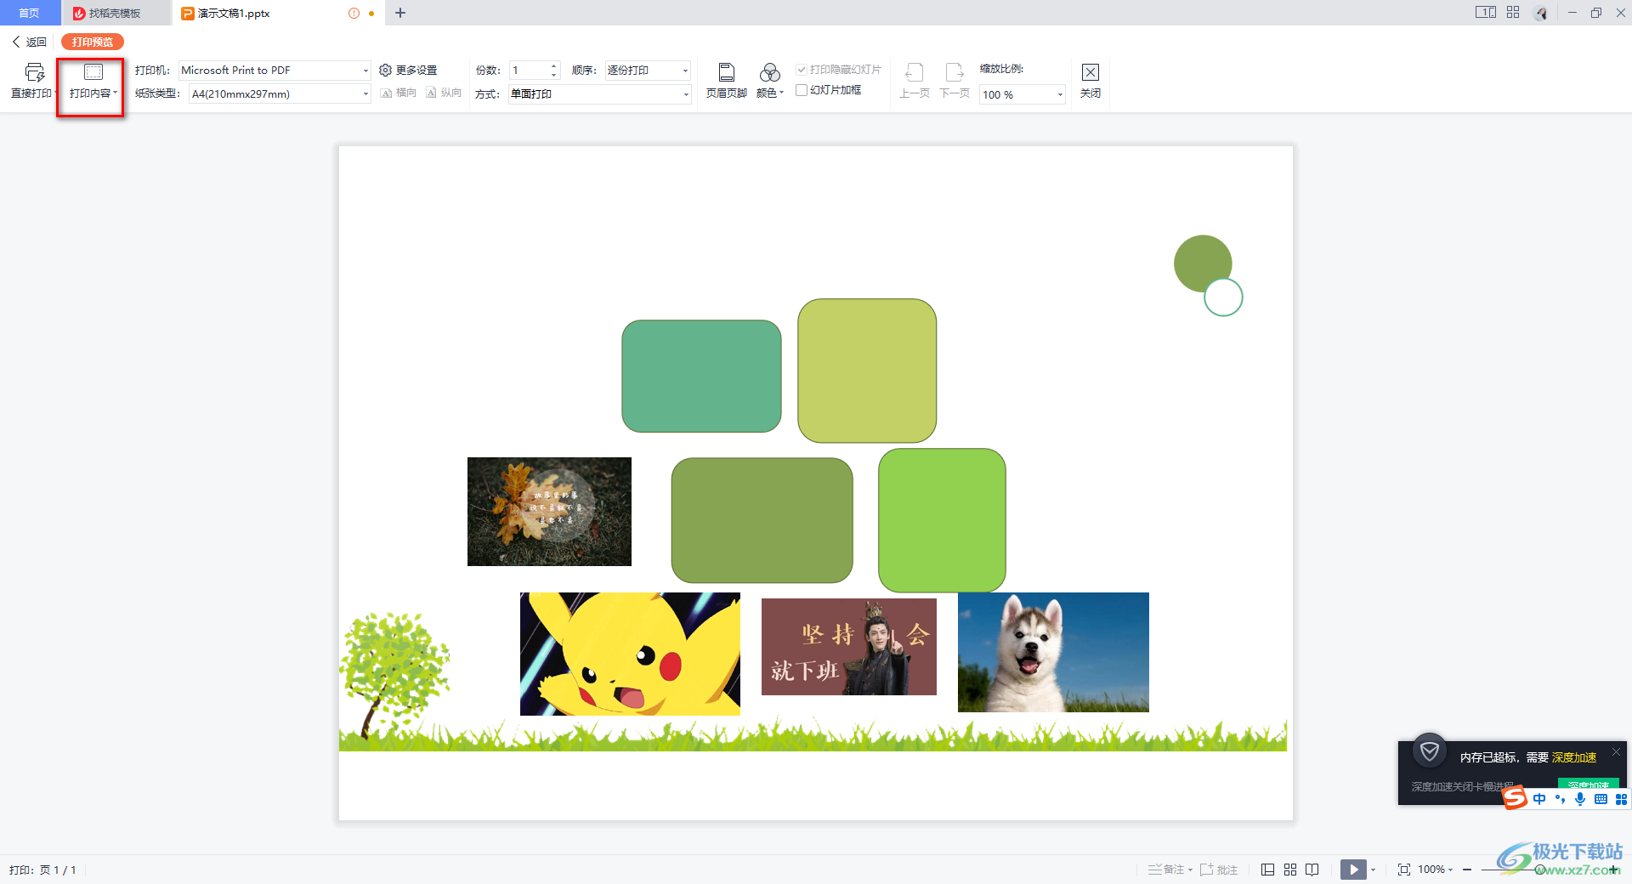Viewport: 1632px width, 884px height.
Task: Click 返回 to go back
Action: (29, 42)
